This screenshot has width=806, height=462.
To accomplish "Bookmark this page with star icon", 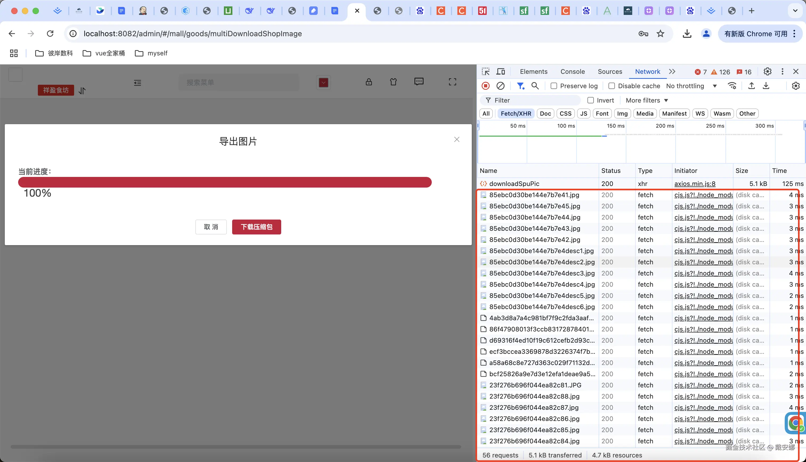I will 660,34.
